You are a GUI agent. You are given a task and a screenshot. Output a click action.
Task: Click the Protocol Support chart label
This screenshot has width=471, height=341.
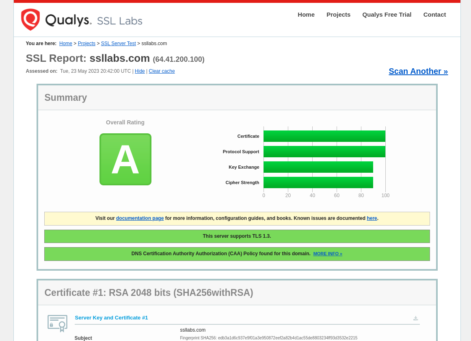[241, 152]
